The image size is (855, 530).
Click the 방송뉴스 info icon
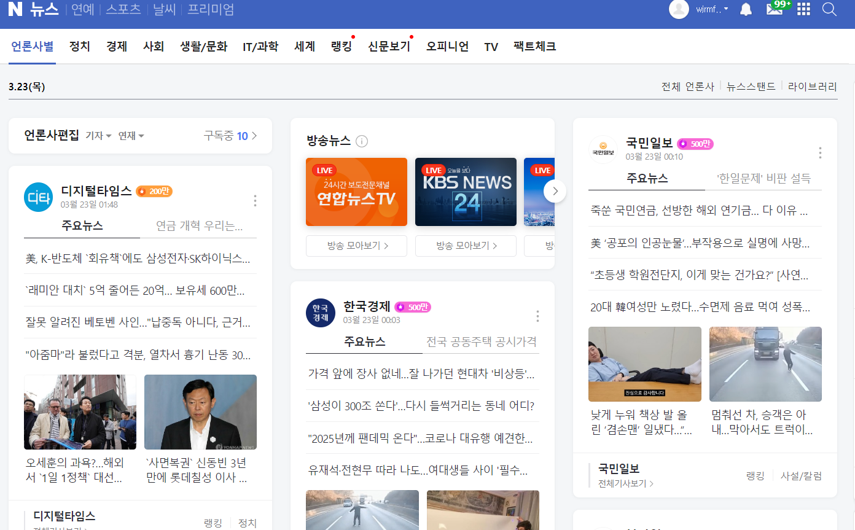(362, 141)
